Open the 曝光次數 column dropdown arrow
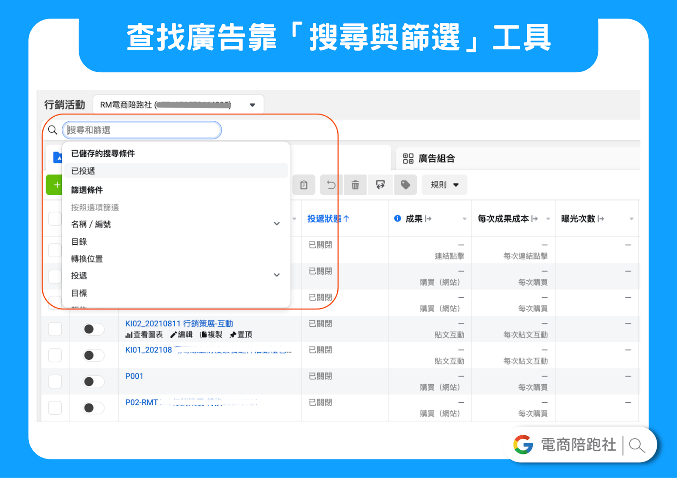677x478 pixels. pyautogui.click(x=631, y=219)
